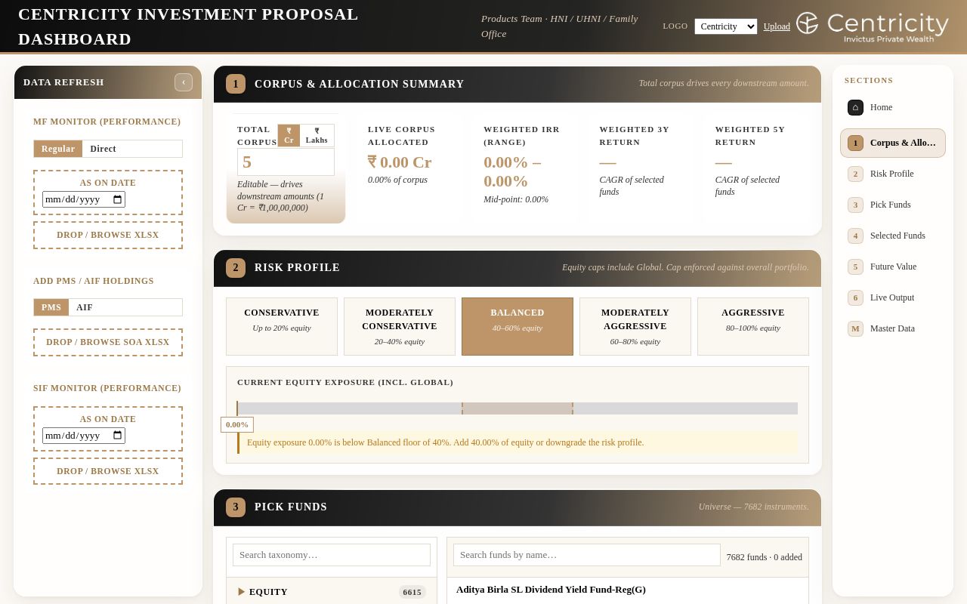
Task: Click the MF Monitor As On Date field
Action: point(84,199)
